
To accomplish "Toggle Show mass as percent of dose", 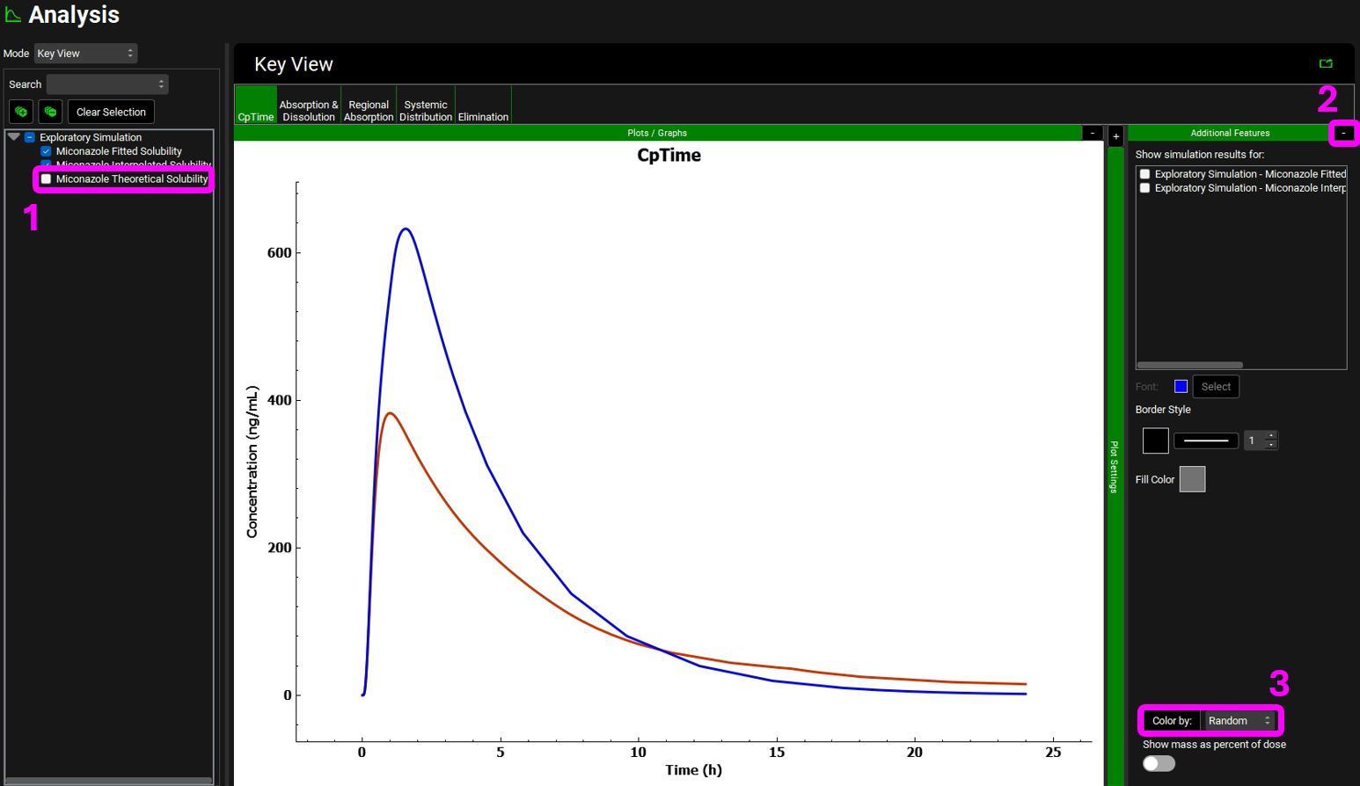I will click(1158, 763).
